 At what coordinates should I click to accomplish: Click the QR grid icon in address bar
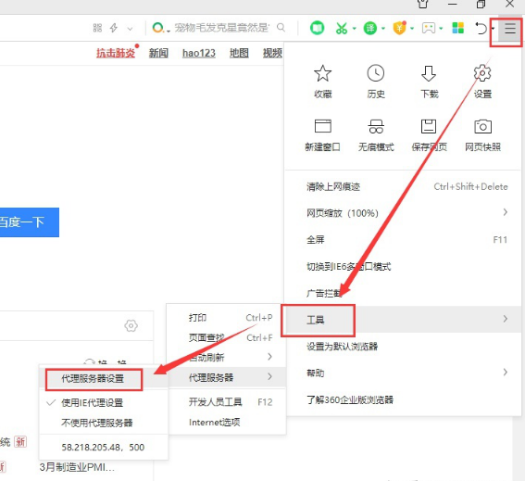pos(97,28)
